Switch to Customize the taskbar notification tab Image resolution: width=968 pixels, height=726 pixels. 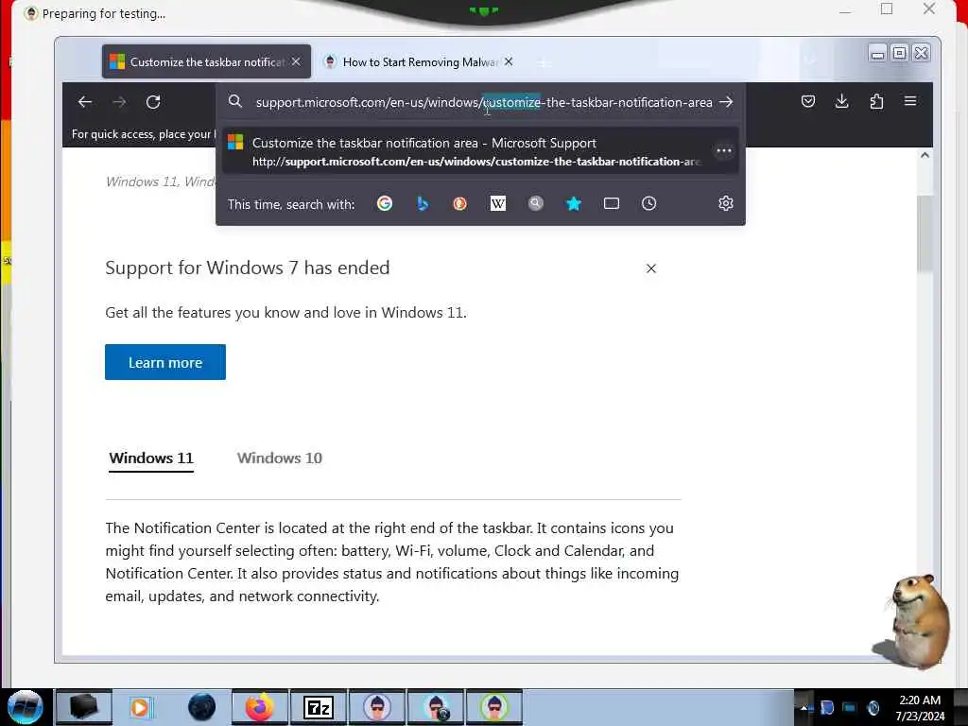(207, 61)
